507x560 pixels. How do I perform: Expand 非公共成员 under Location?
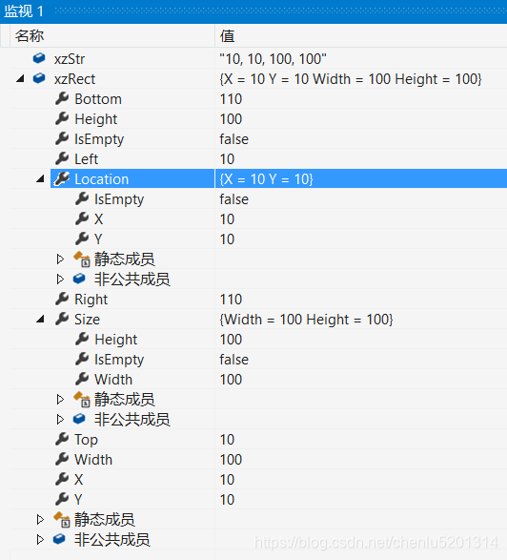tap(60, 279)
